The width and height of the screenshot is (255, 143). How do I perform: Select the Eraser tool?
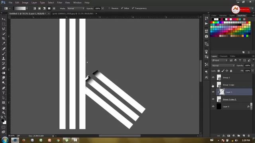point(4,68)
